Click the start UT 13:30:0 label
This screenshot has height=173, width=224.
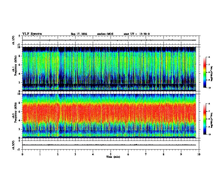(x=137, y=34)
